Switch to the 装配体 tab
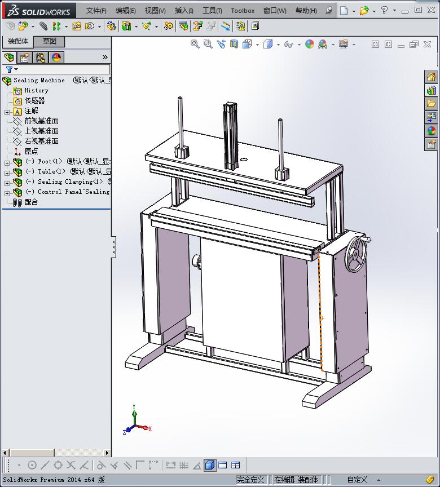Screen dimensions: 440x487 tap(18, 41)
